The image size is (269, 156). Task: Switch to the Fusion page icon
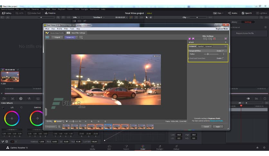(126, 147)
